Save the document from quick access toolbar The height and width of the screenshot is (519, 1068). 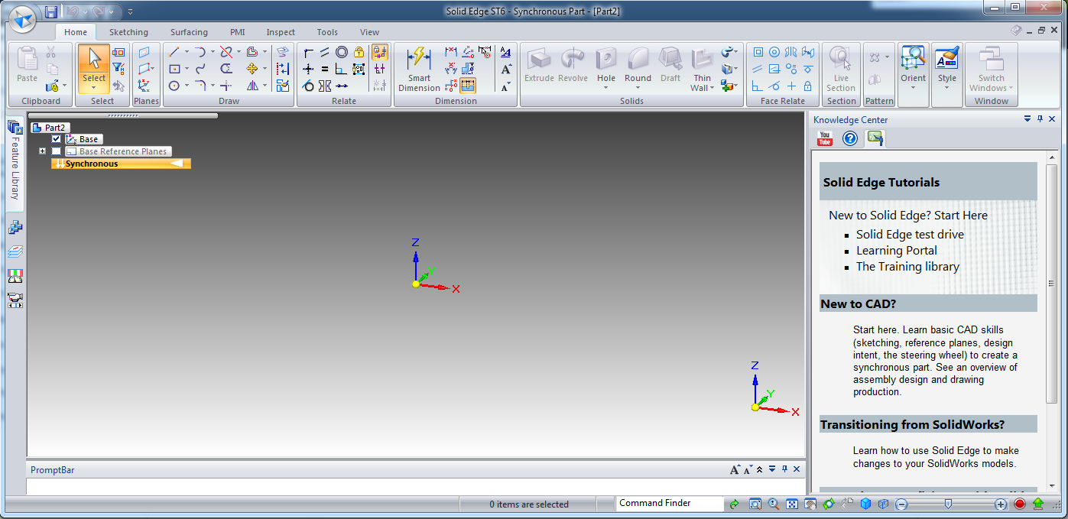(x=51, y=11)
